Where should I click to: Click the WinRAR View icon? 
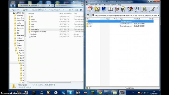[110, 9]
